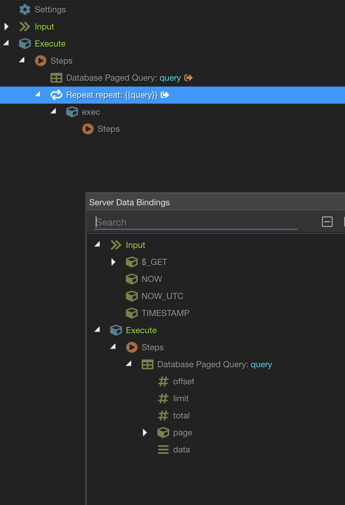Click the query output arrow on Database Paged Query
Viewport: 345px width, 505px height.
[x=189, y=78]
